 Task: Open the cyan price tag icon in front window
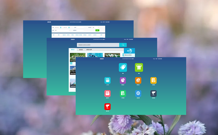point(123,67)
